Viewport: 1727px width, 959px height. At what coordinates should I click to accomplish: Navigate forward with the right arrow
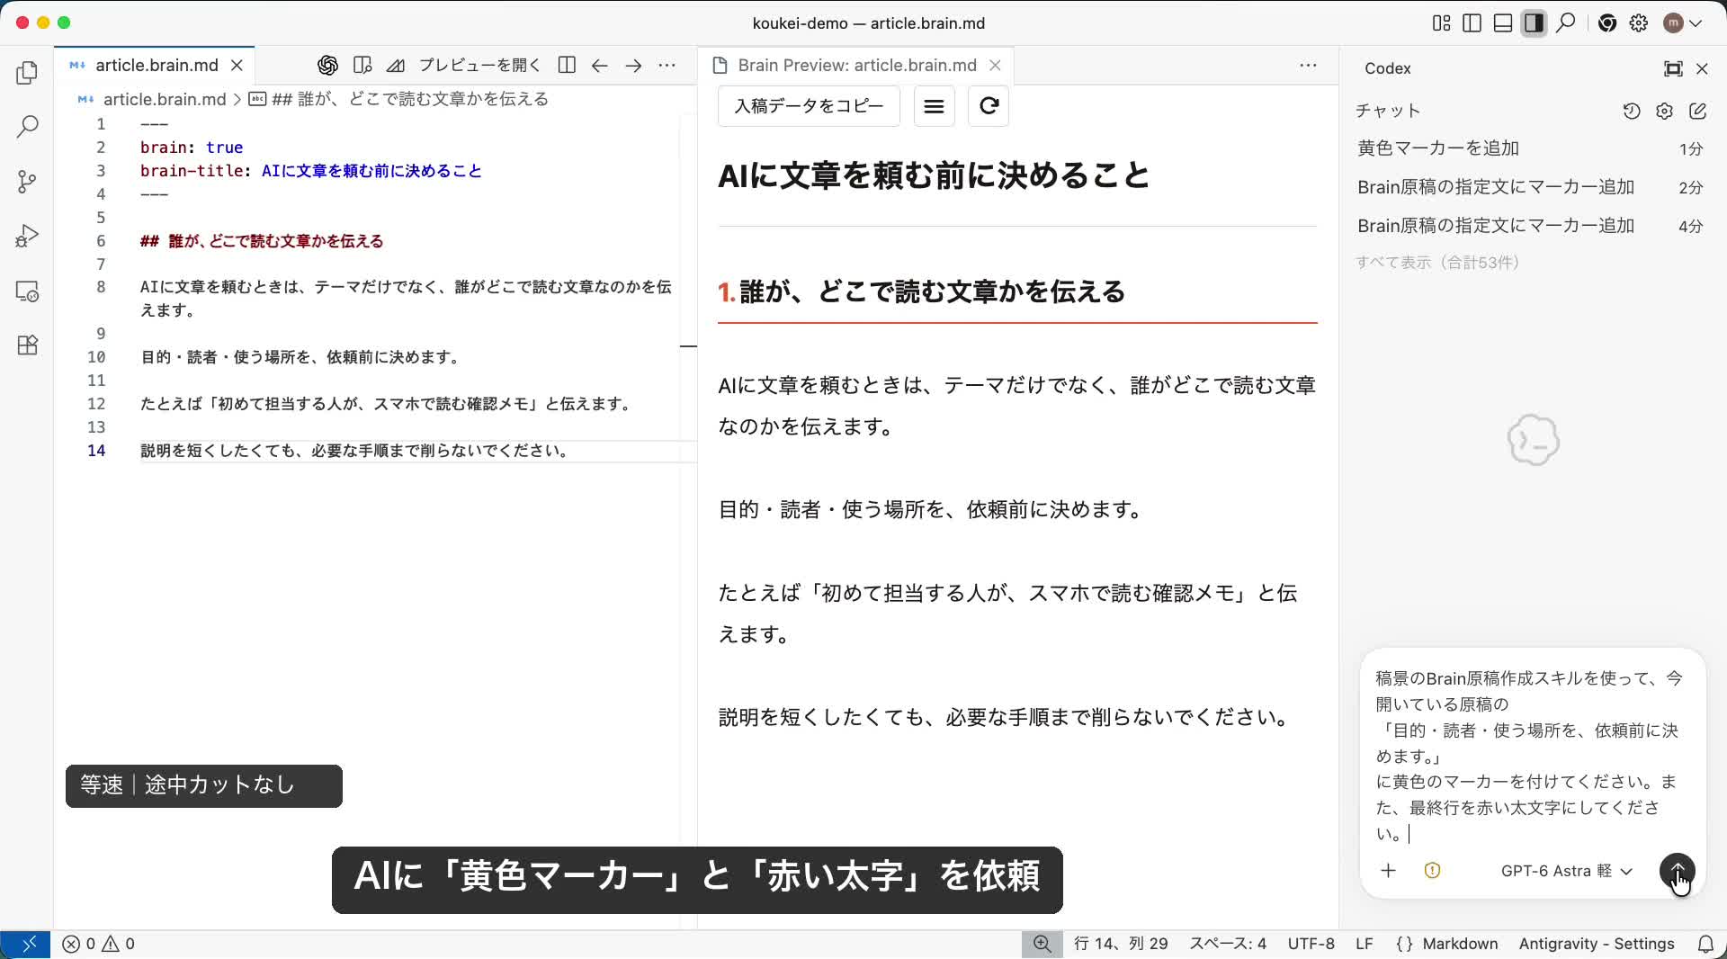[633, 65]
